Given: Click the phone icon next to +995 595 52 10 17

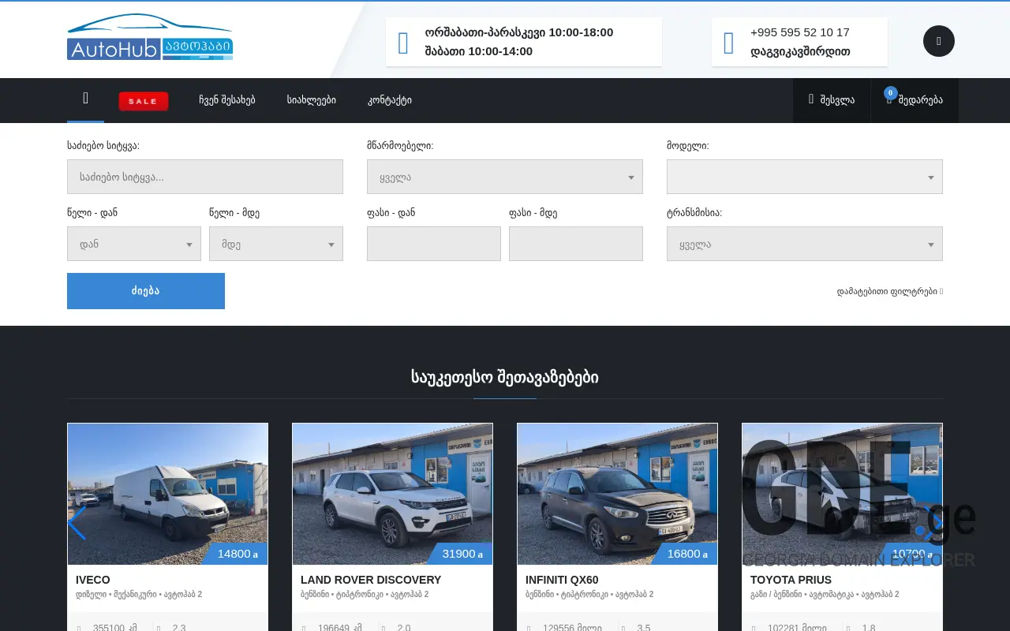Looking at the screenshot, I should pos(727,42).
